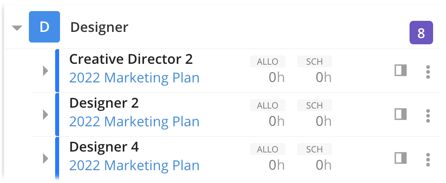Select the Creative Director 2 title

(x=131, y=59)
